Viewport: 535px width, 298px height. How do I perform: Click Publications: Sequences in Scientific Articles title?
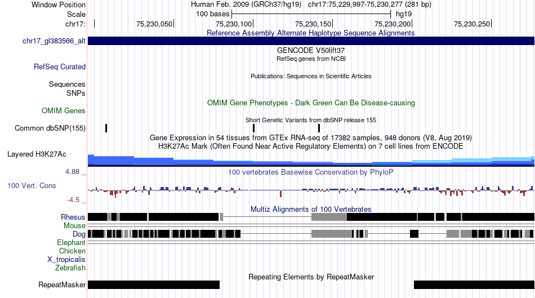[311, 76]
